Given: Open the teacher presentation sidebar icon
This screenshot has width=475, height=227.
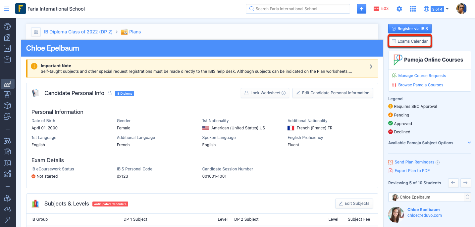Looking at the screenshot, I should [x=7, y=94].
